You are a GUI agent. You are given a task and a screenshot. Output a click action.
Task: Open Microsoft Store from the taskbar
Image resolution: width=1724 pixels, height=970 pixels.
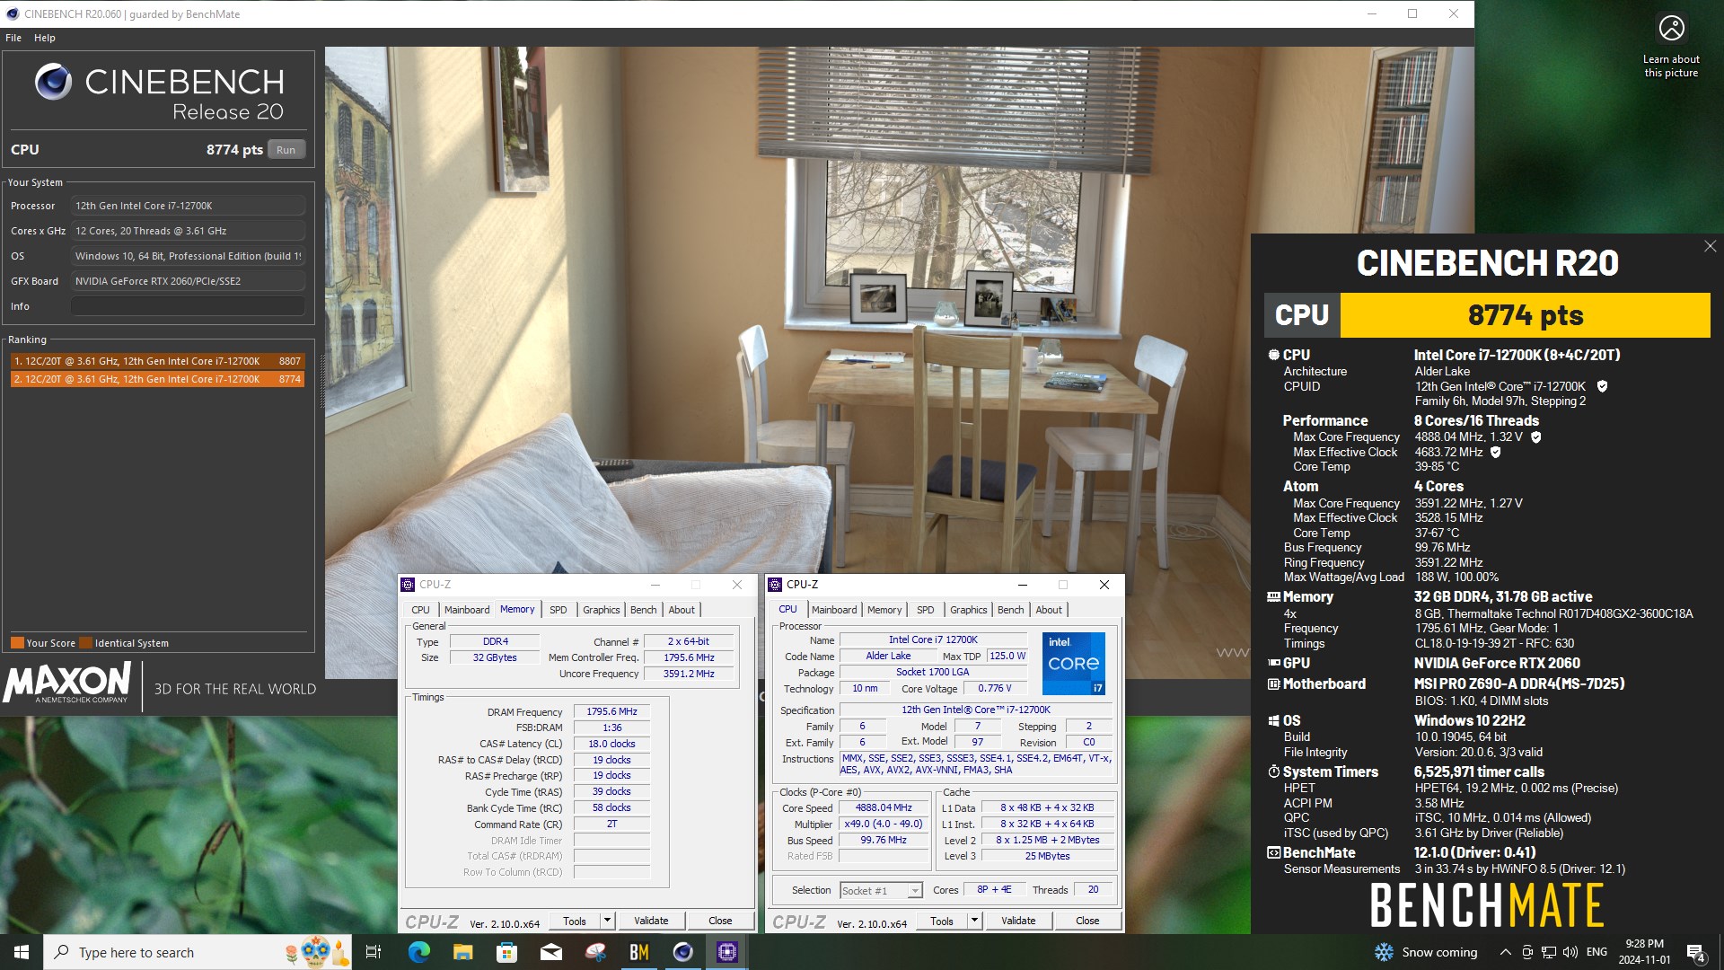pos(507,952)
